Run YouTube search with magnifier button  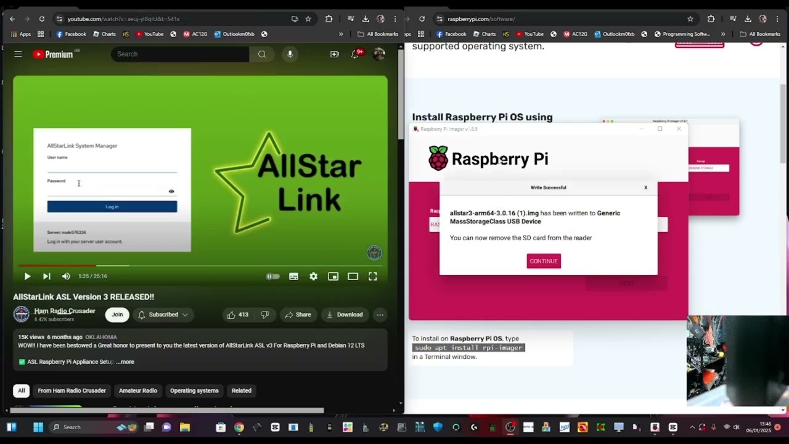262,54
